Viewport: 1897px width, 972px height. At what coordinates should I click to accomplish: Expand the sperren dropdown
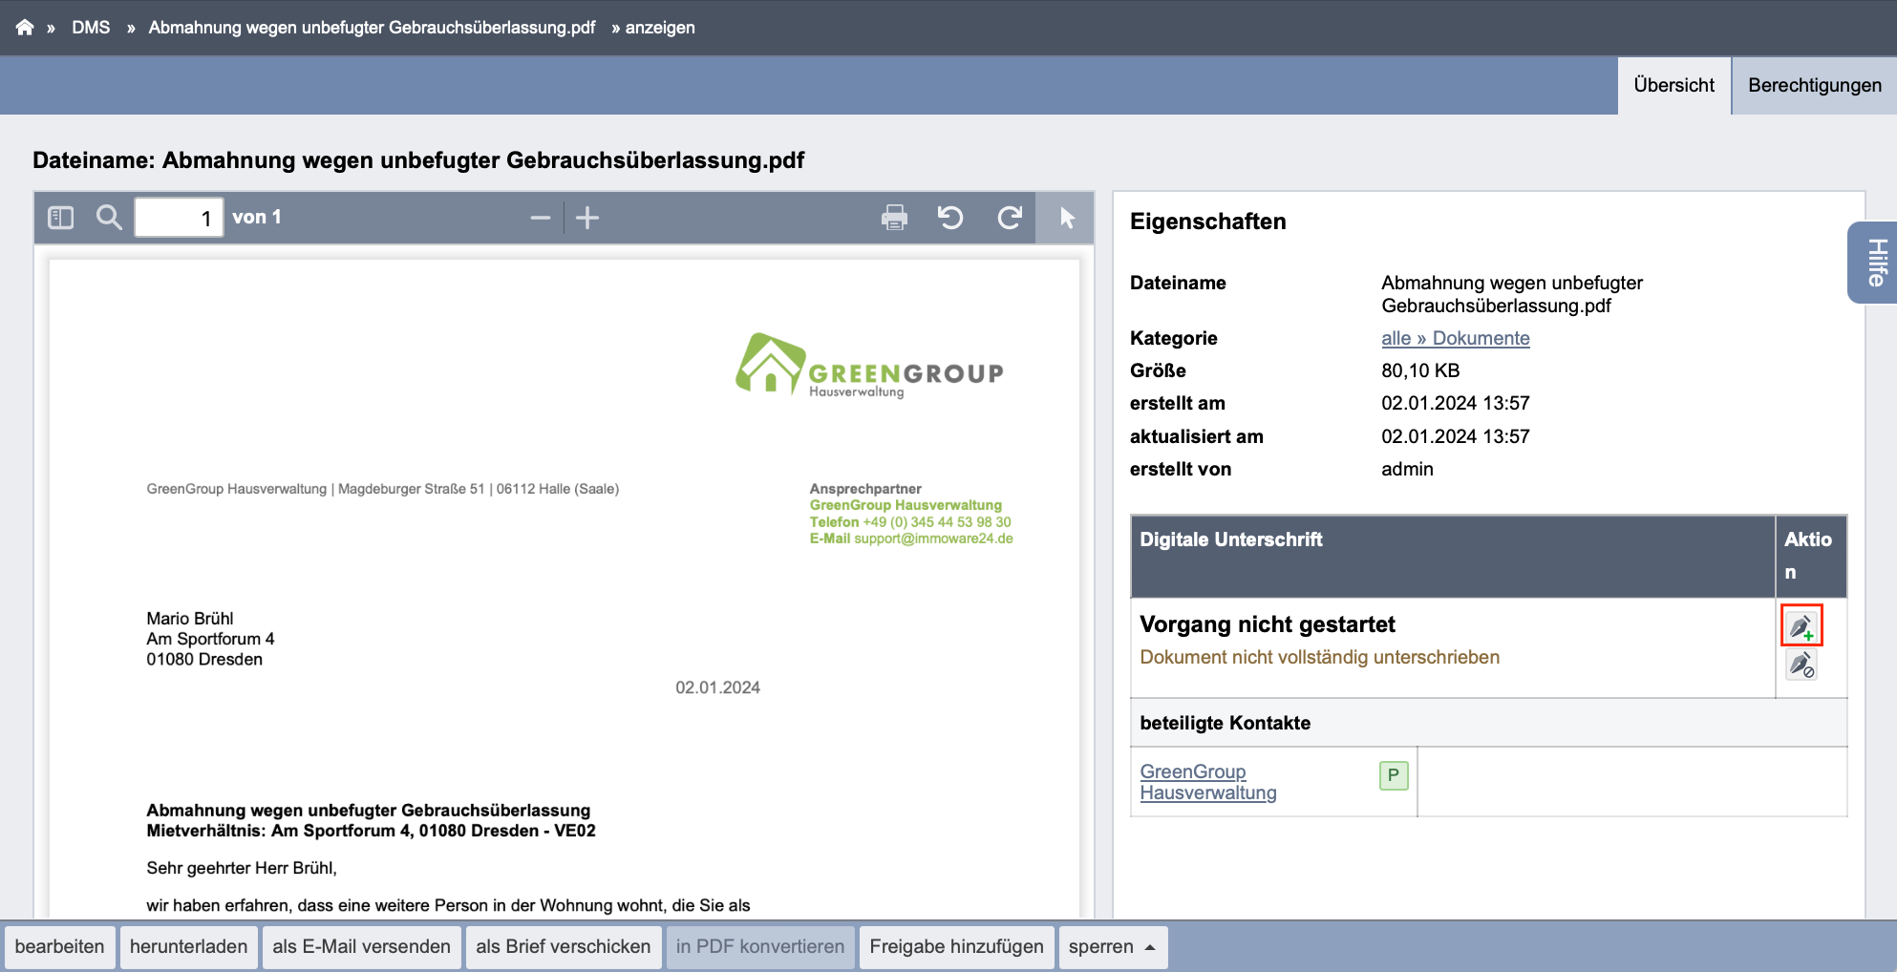[1113, 946]
